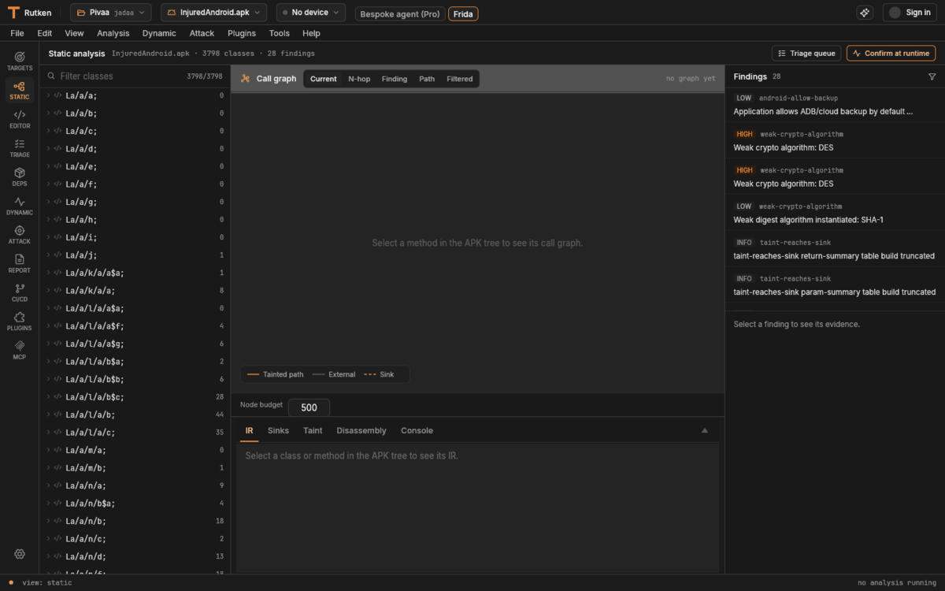Expand the La/a/n/b; class node
Image resolution: width=945 pixels, height=591 pixels.
tap(48, 521)
